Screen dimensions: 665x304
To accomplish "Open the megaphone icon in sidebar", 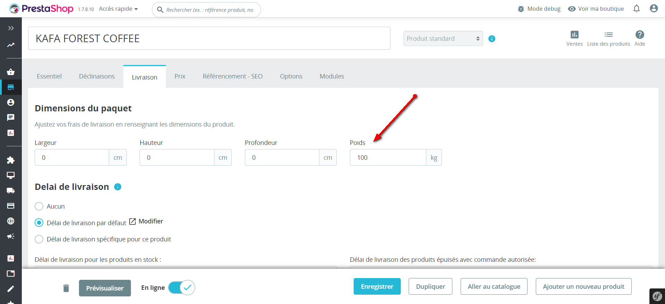I will [11, 236].
